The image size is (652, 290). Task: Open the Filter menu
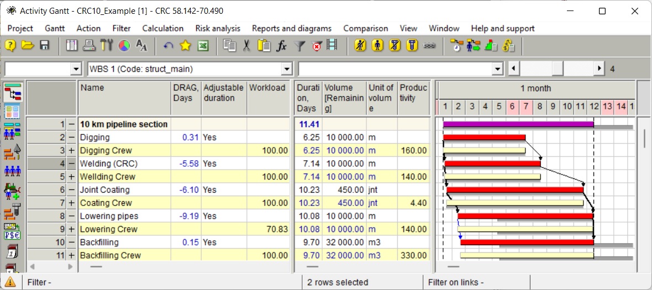click(x=122, y=29)
